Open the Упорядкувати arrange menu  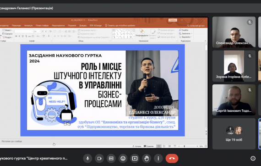pyautogui.click(x=142, y=34)
